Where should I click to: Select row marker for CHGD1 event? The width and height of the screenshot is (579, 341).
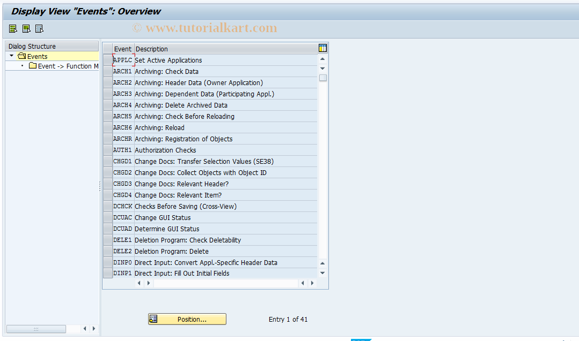[x=107, y=161]
